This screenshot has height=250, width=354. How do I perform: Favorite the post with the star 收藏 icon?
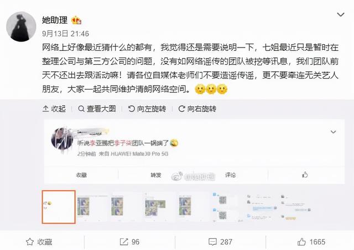point(39,242)
